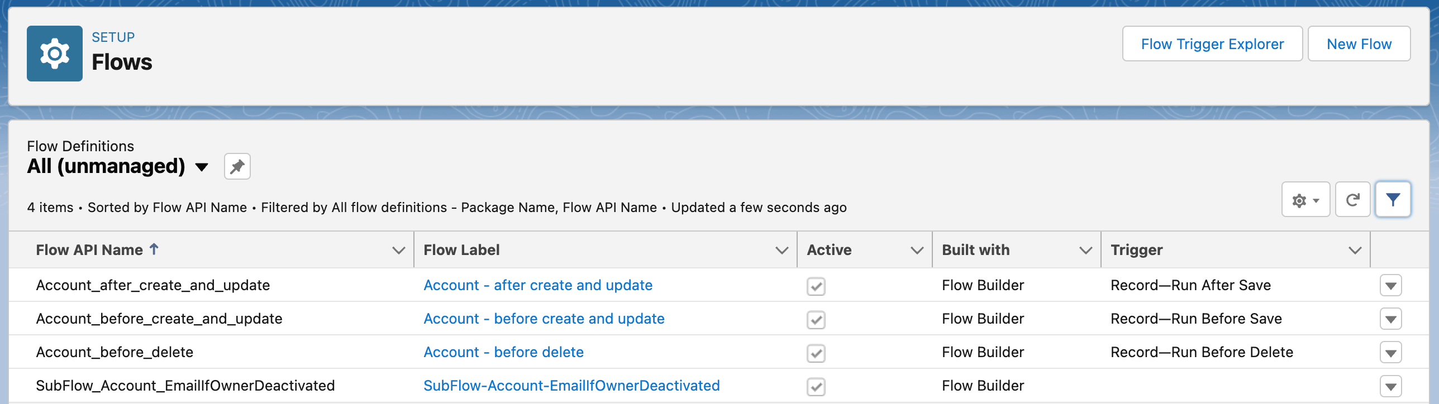Viewport: 1439px width, 404px height.
Task: Show actions for SubFlow_Account_EmailIfOwnerDeactivated row
Action: tap(1391, 386)
